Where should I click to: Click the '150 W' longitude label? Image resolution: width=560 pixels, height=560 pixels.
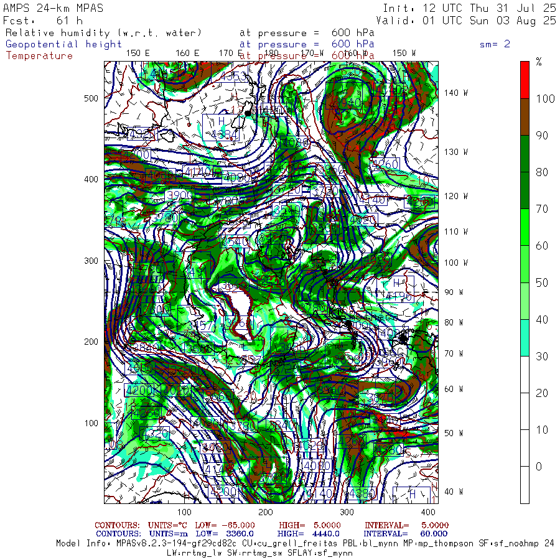404,54
